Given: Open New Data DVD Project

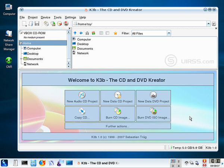Looking at the screenshot, I should (x=153, y=97).
